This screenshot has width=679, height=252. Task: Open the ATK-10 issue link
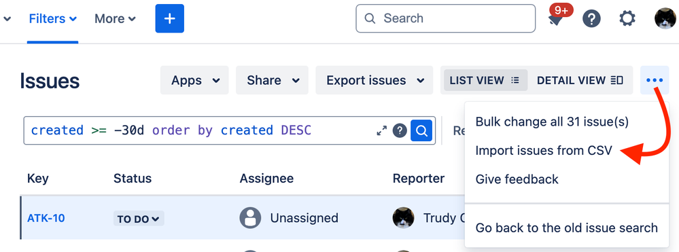[x=46, y=218]
